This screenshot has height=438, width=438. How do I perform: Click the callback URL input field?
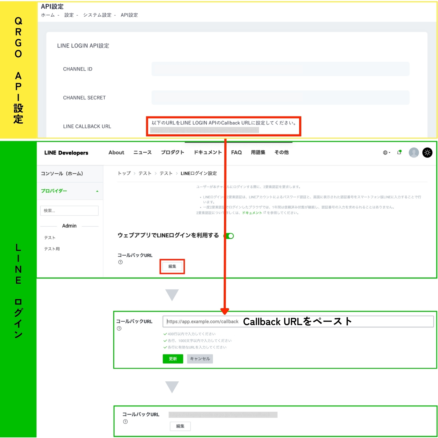pyautogui.click(x=298, y=322)
